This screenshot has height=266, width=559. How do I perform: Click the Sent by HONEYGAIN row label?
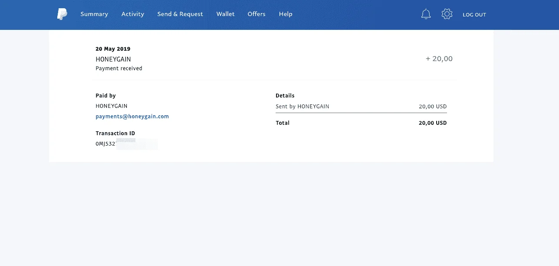pyautogui.click(x=303, y=107)
